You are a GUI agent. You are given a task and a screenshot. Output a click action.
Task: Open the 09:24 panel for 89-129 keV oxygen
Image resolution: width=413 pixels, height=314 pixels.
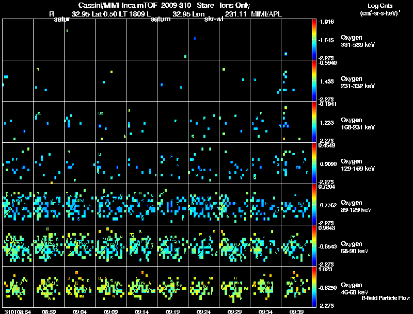click(203, 204)
